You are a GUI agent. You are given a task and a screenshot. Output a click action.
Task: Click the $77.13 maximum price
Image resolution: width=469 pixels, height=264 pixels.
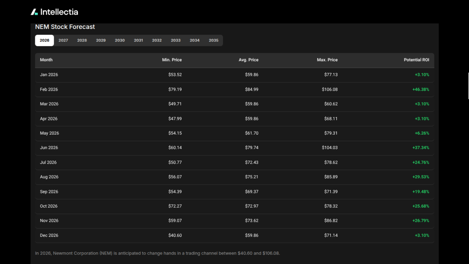click(x=331, y=75)
